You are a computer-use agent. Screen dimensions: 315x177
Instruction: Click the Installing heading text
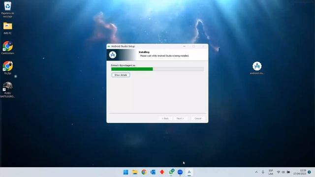coord(144,52)
